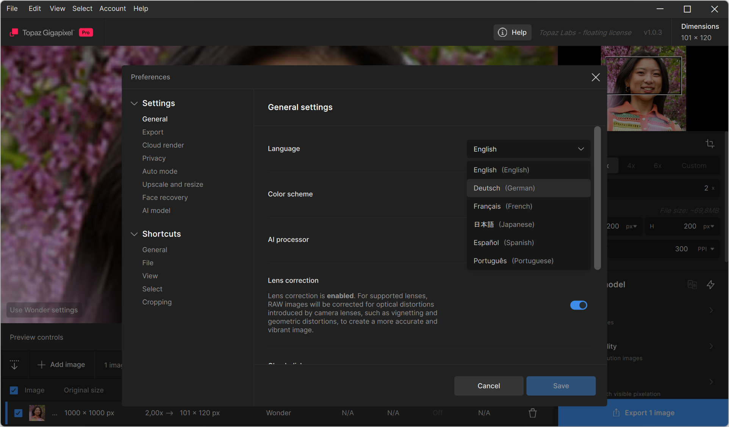Click the crop tool icon
The image size is (729, 427).
[710, 144]
